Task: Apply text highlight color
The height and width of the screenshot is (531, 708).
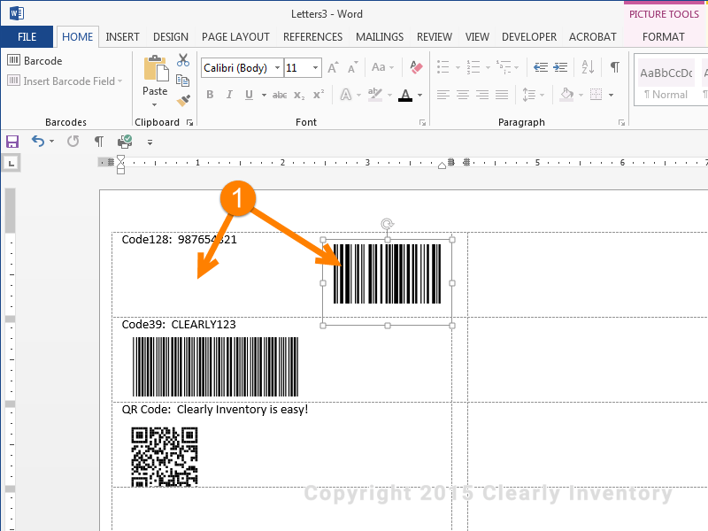Action: [x=374, y=95]
